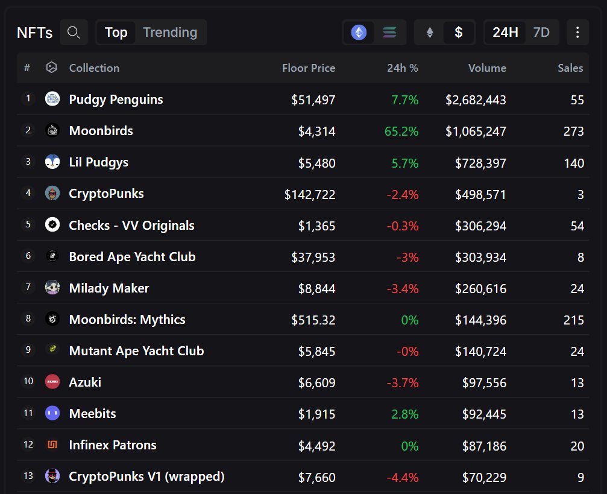Image resolution: width=607 pixels, height=494 pixels.
Task: Open the Azuki collection name
Action: [x=85, y=382]
